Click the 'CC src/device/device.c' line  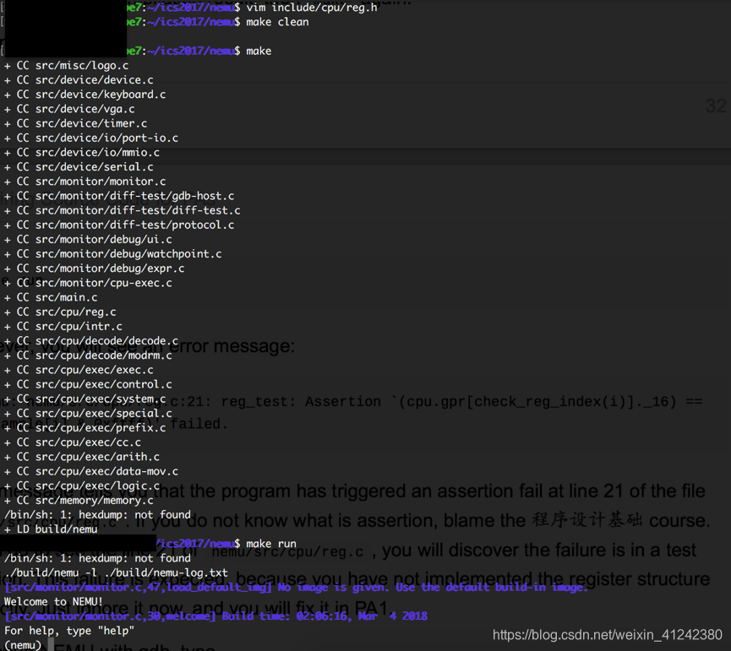pos(79,80)
